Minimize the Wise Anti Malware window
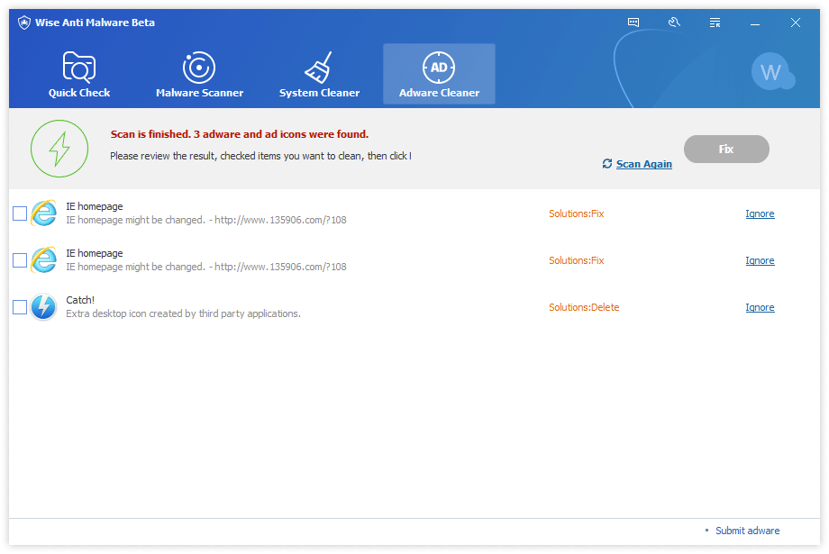The width and height of the screenshot is (829, 554). 755,23
